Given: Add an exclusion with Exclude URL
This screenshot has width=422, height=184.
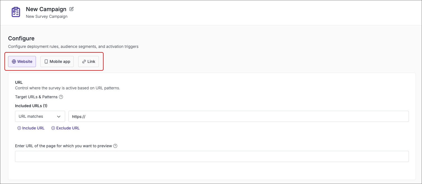Looking at the screenshot, I should click(68, 128).
